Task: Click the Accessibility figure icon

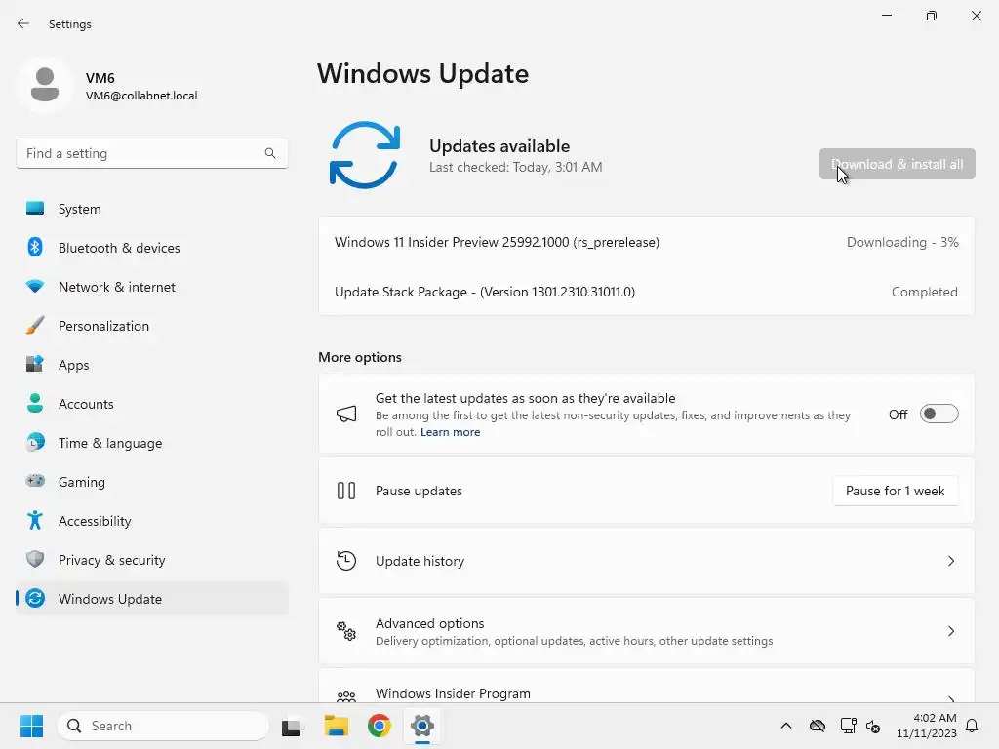Action: 35,521
